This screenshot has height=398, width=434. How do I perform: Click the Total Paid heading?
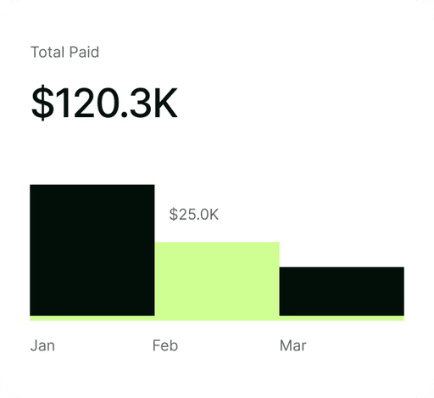coord(65,52)
